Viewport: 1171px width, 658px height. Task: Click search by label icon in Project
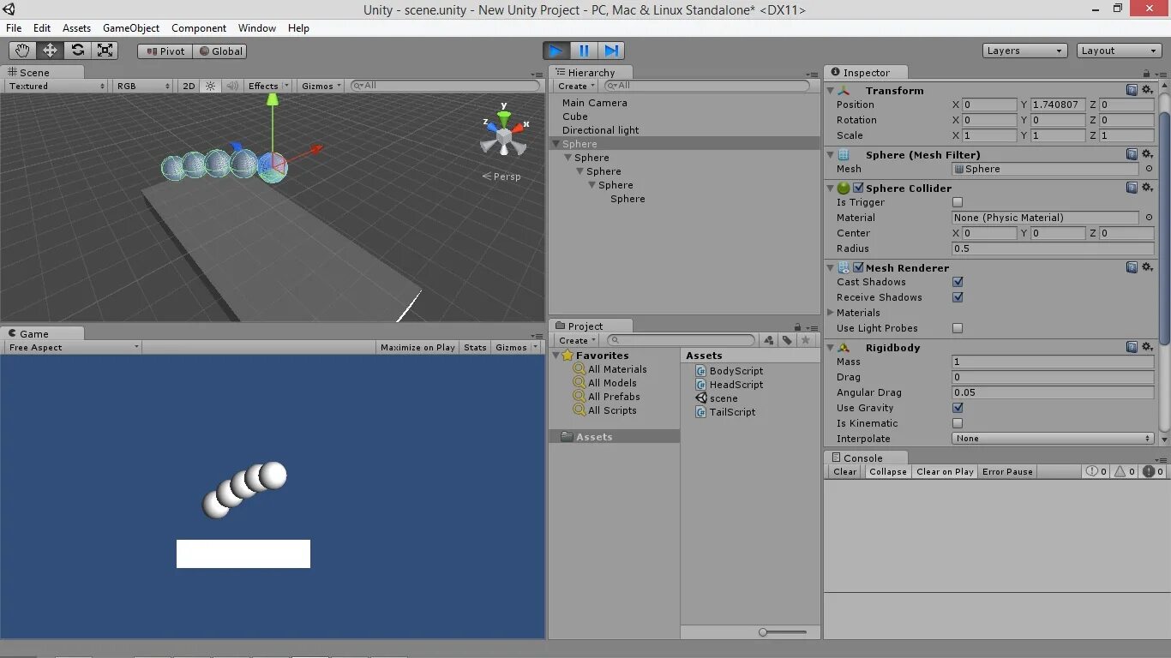(787, 340)
